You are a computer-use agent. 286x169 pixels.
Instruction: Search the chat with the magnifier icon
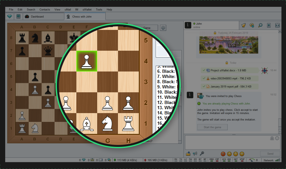260,25
